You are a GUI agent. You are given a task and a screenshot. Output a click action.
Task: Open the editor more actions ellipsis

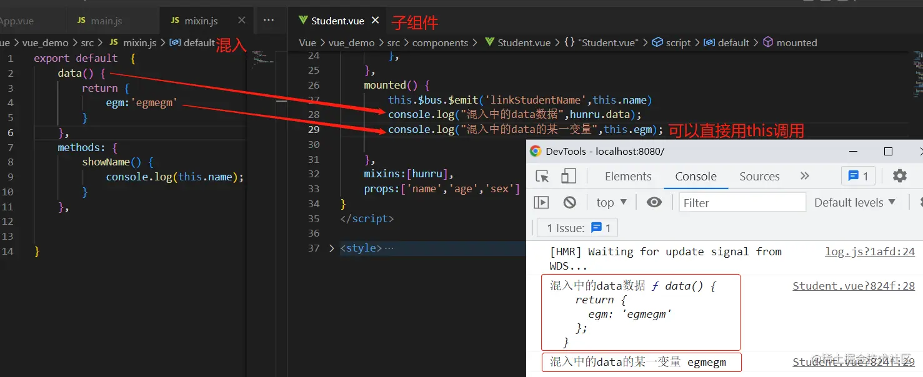point(269,21)
